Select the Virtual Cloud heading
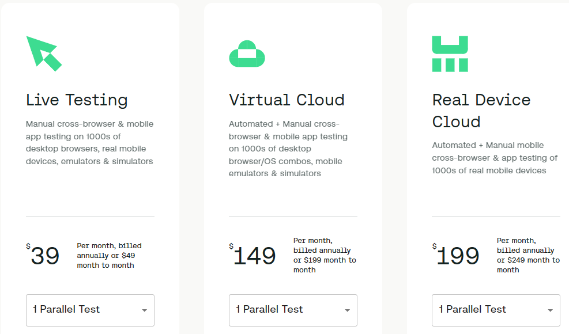569x334 pixels. (287, 100)
